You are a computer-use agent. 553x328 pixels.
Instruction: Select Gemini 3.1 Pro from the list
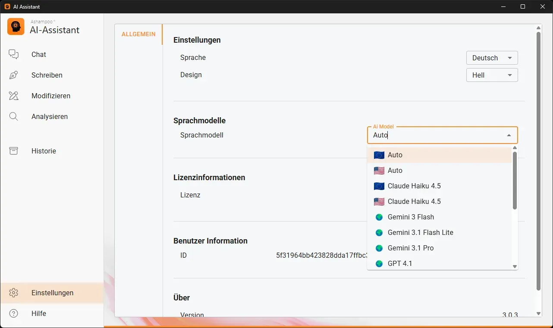click(x=439, y=248)
